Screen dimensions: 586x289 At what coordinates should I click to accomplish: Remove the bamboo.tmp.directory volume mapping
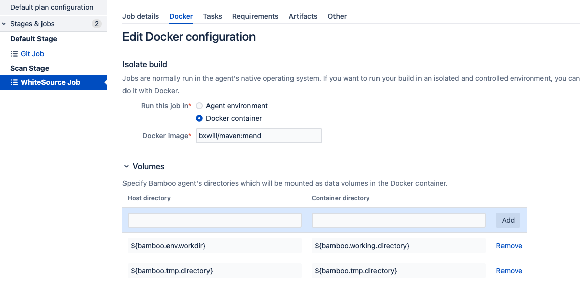tap(509, 271)
